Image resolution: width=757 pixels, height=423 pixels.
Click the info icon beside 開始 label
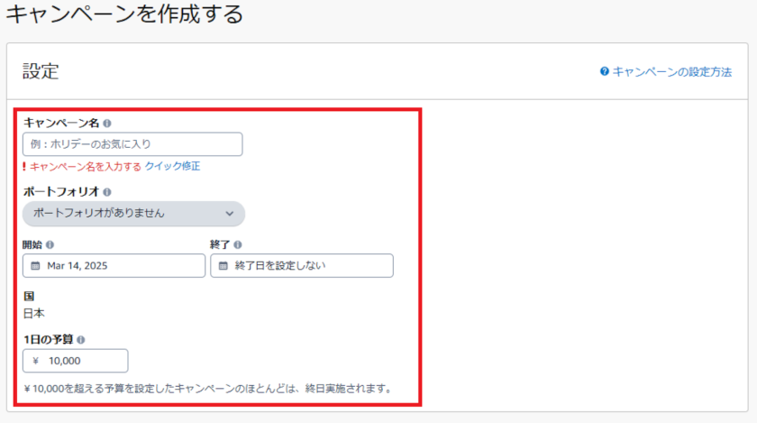click(50, 244)
